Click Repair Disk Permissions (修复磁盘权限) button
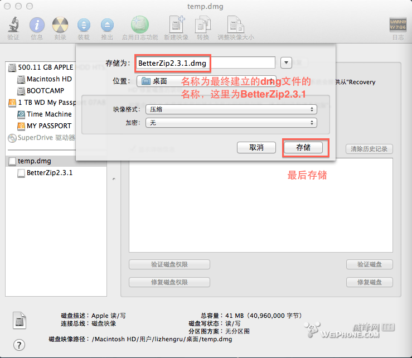The image size is (412, 358). click(169, 282)
